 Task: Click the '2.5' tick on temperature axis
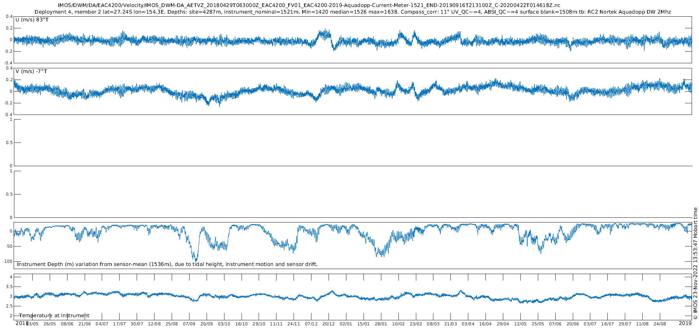point(9,306)
